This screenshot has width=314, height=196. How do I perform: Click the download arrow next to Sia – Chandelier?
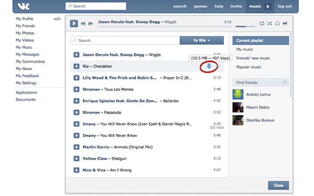pos(209,66)
